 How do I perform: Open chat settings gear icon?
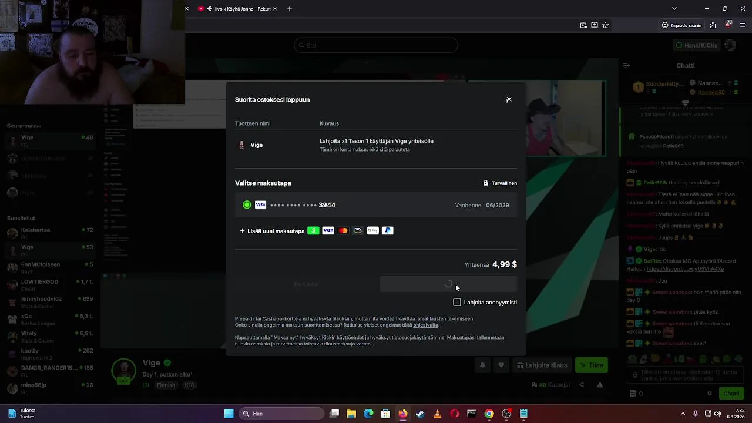(710, 394)
